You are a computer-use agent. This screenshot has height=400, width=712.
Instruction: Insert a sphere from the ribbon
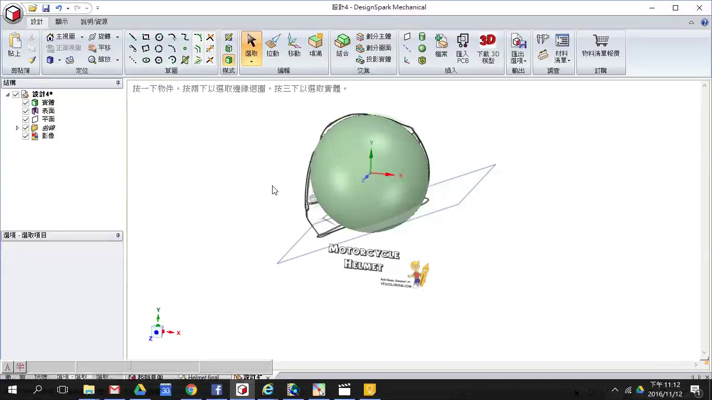pyautogui.click(x=422, y=48)
